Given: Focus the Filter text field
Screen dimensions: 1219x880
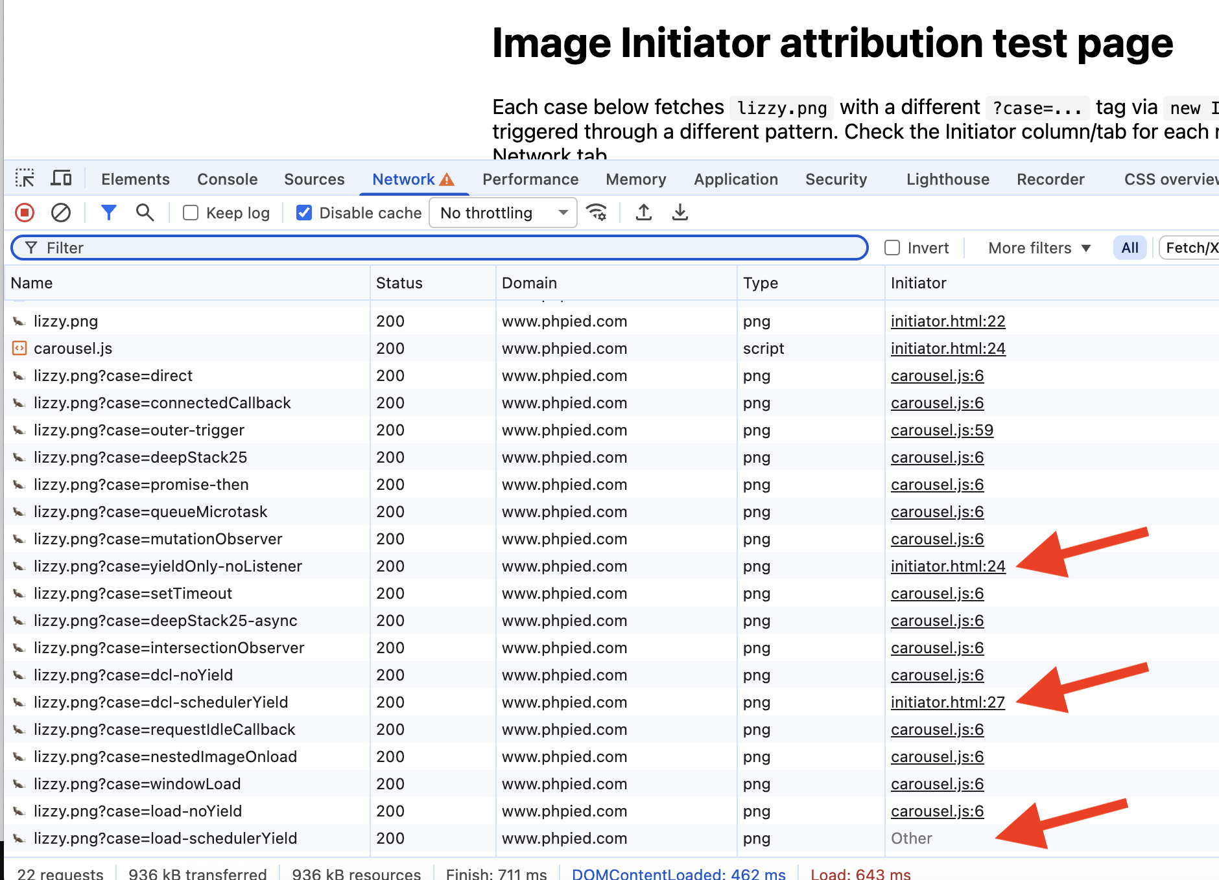Looking at the screenshot, I should coord(440,248).
